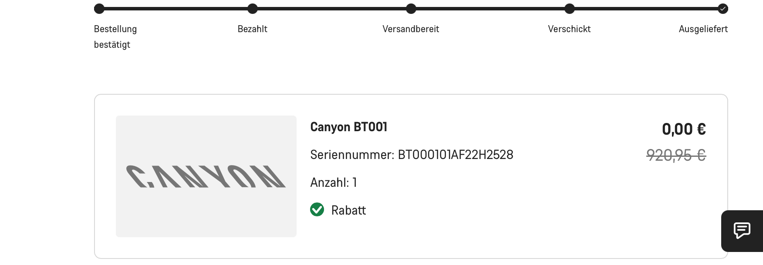
Task: Click the Bestellung bestätigt status label
Action: (x=115, y=36)
